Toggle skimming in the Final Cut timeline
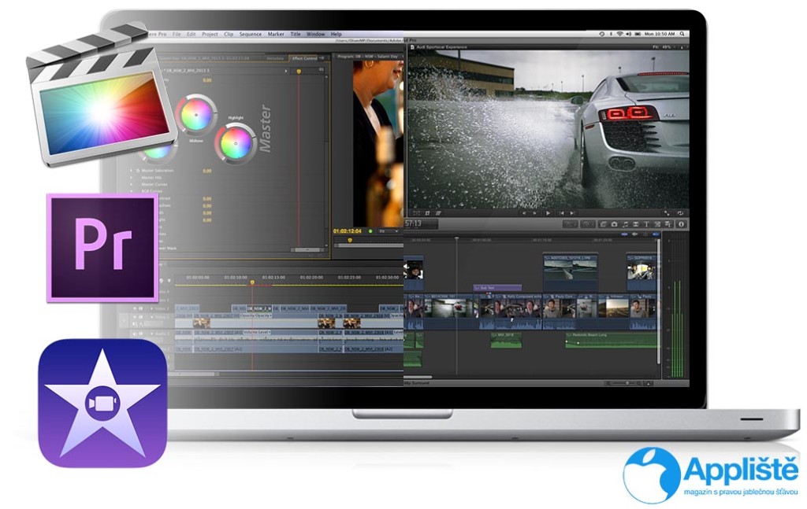 624,234
